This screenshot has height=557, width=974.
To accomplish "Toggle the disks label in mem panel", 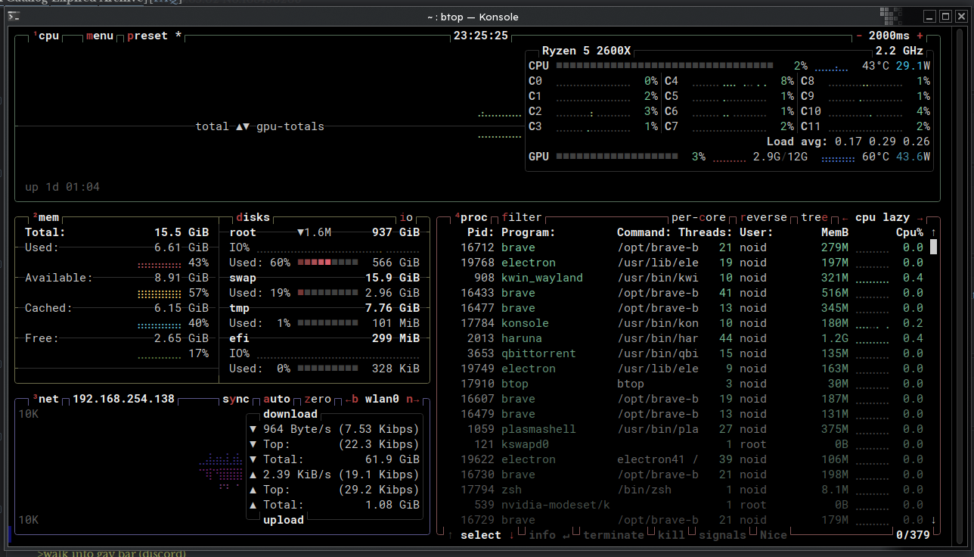I will pos(253,217).
